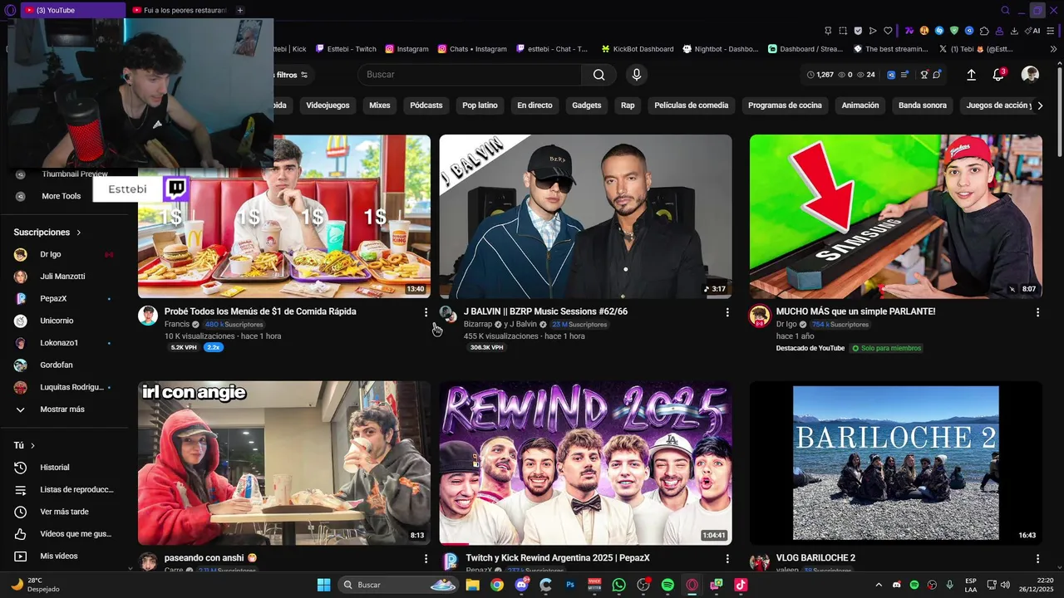Open the account avatar menu
The image size is (1064, 598).
click(x=1030, y=75)
